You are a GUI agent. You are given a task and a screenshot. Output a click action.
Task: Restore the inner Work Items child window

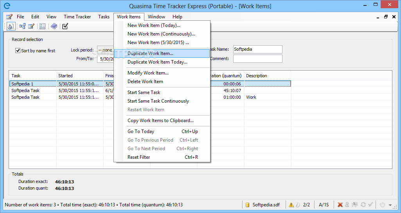(386, 17)
